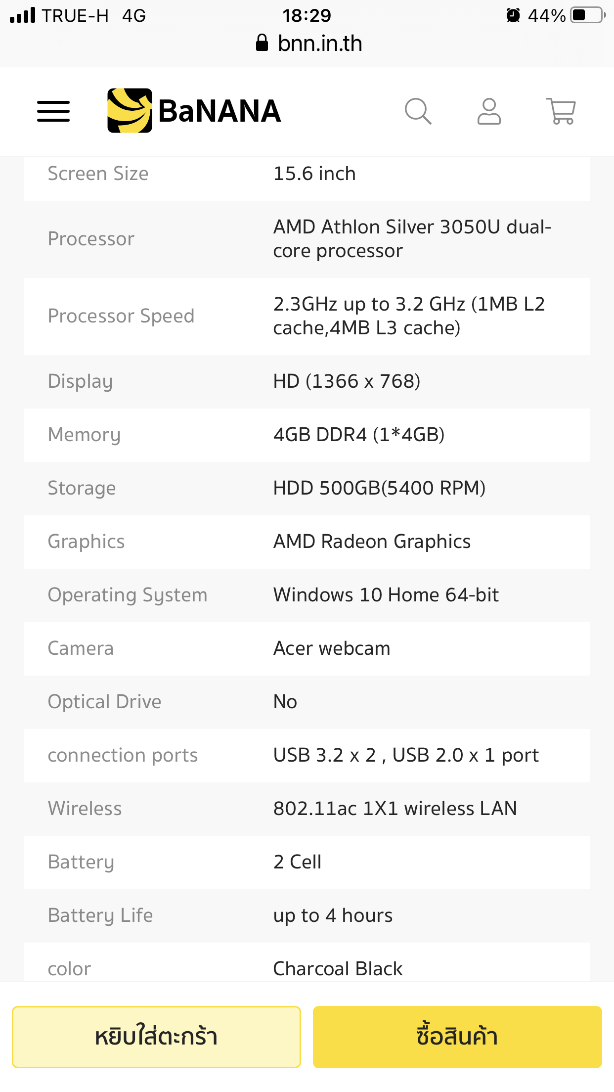Tap the bnn.in.th address bar

point(309,44)
